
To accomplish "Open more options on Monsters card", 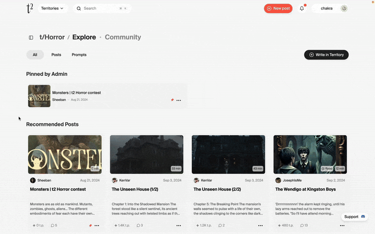I will [97, 226].
